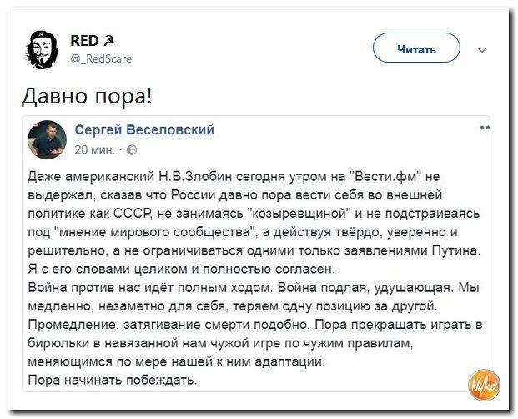This screenshot has height=419, width=518.
Task: Click the first line mentioning "Вести.фм"
Action: [x=234, y=177]
